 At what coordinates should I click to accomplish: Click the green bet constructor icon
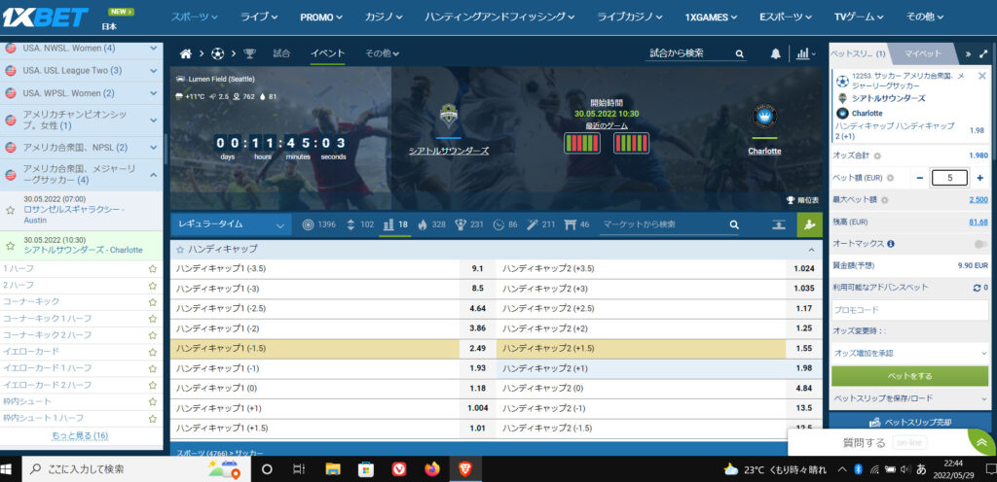tap(809, 224)
